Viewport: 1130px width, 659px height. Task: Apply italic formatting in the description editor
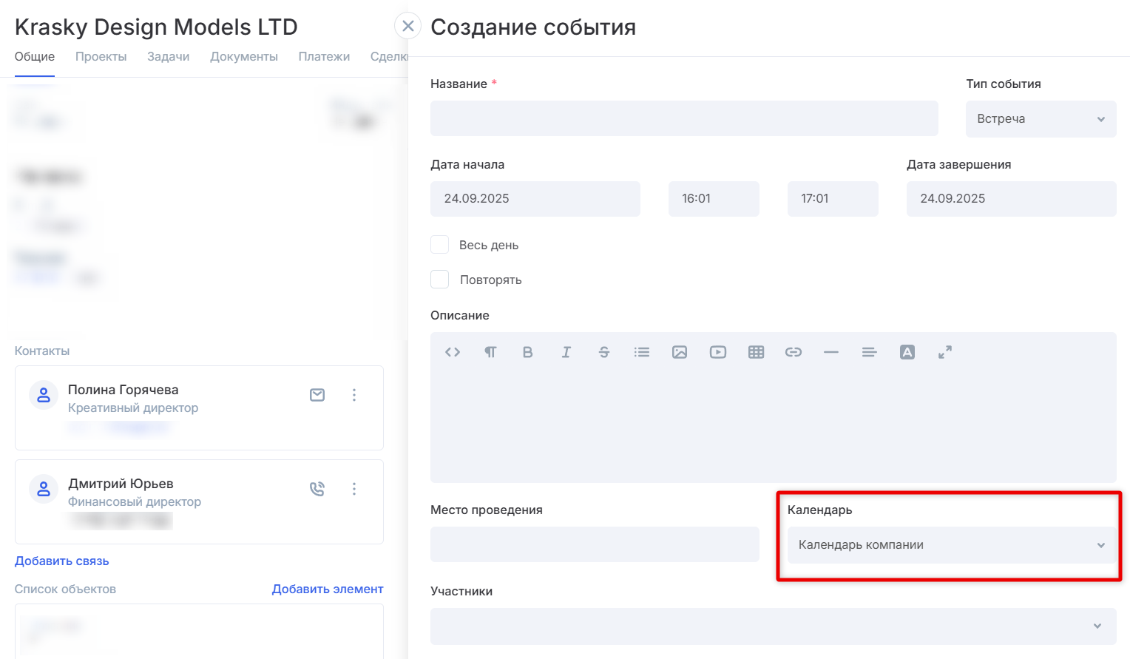566,352
